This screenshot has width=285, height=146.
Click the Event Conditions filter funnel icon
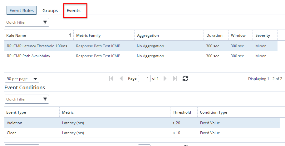pos(45,99)
